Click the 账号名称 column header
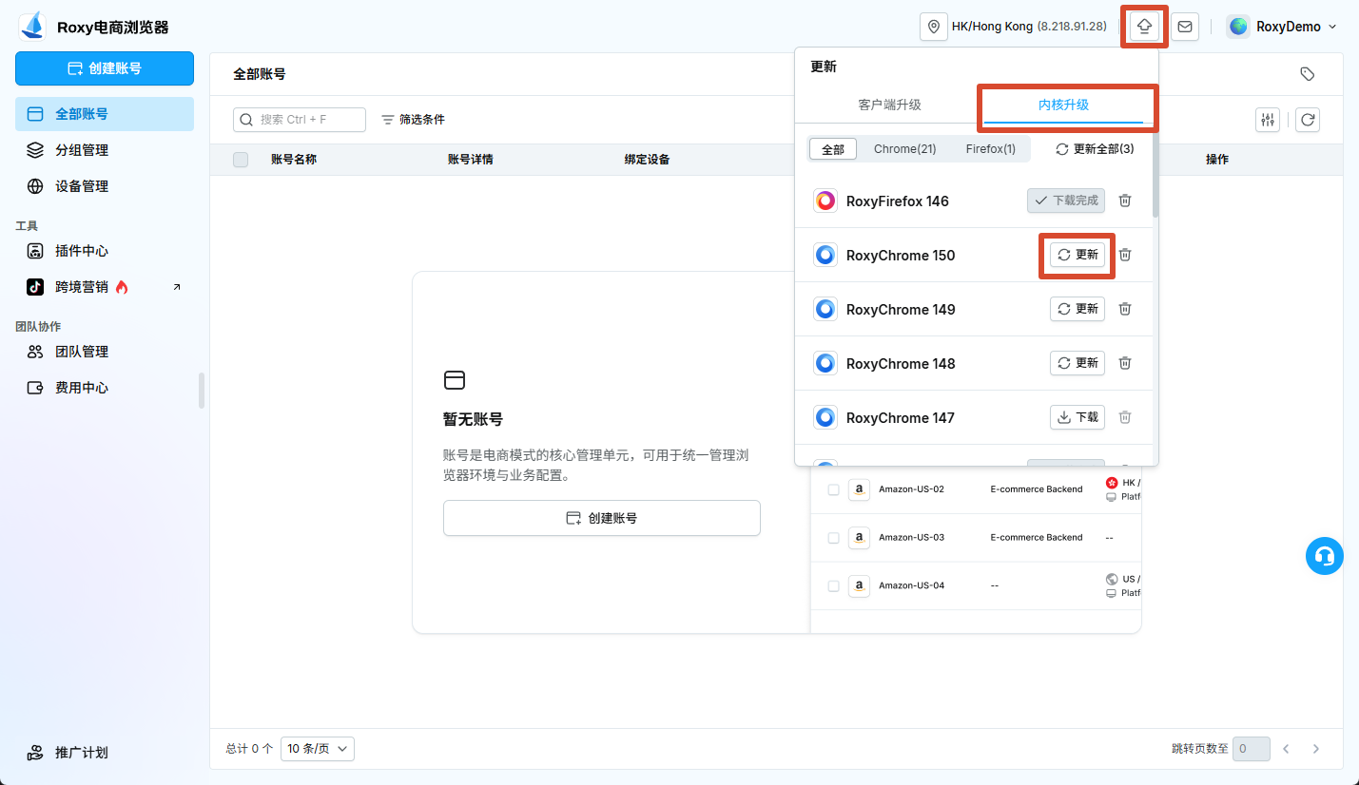 [x=294, y=160]
